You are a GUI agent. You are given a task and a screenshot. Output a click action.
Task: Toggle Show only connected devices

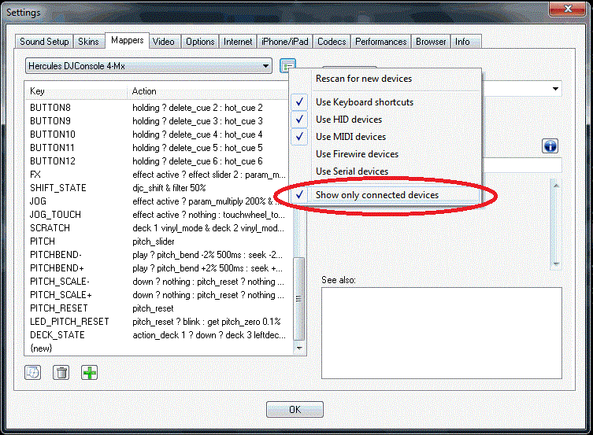point(386,195)
